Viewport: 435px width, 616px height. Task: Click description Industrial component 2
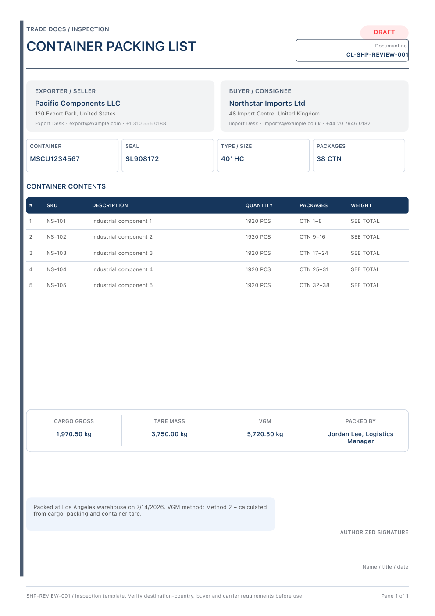point(122,237)
